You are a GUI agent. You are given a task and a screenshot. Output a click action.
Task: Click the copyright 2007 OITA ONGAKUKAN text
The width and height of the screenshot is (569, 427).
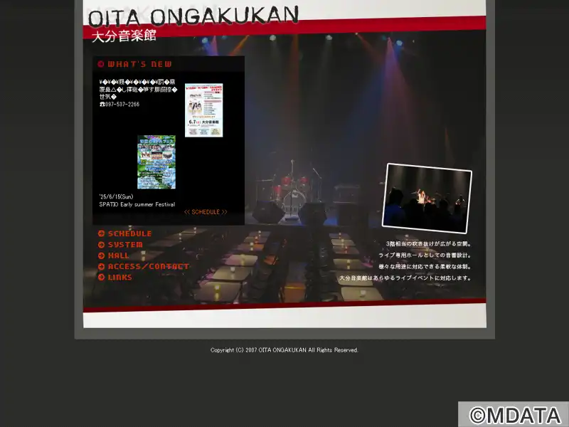[284, 350]
